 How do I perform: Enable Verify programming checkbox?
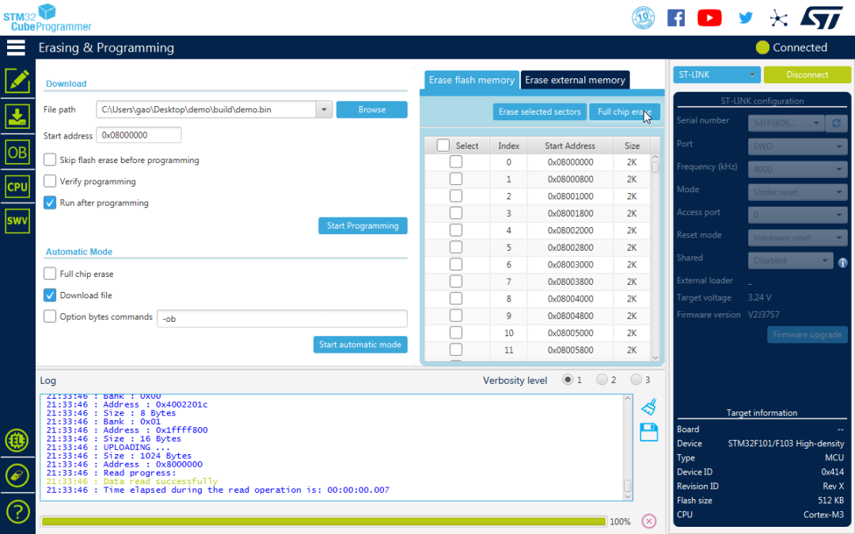point(50,181)
